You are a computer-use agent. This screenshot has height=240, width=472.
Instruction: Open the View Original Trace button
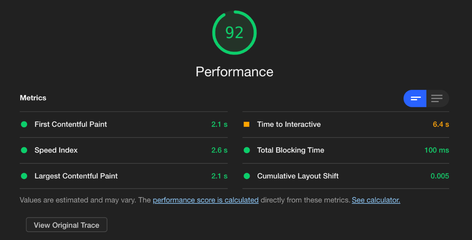(x=66, y=225)
